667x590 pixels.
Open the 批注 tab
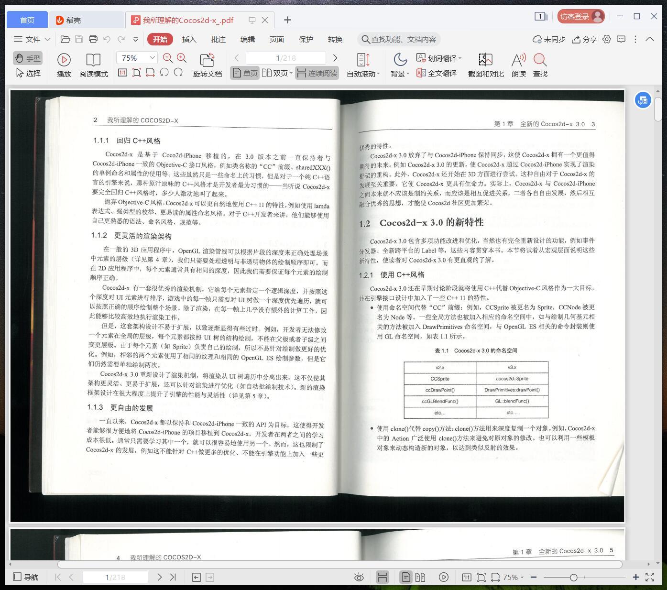(218, 39)
